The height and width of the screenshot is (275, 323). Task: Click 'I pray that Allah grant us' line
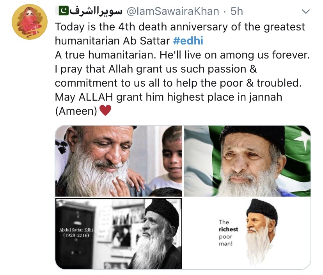156,69
